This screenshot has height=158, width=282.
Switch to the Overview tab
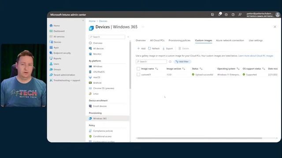pos(141,40)
